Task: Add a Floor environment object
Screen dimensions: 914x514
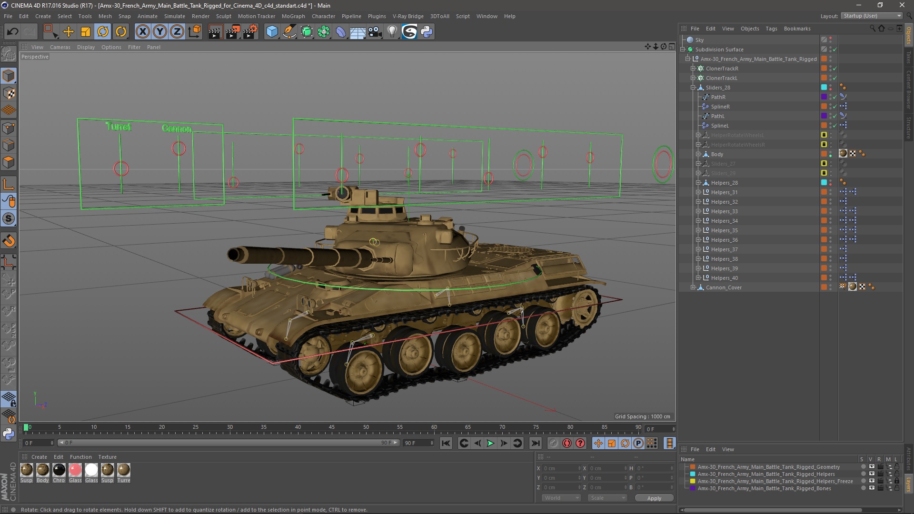Action: point(358,32)
